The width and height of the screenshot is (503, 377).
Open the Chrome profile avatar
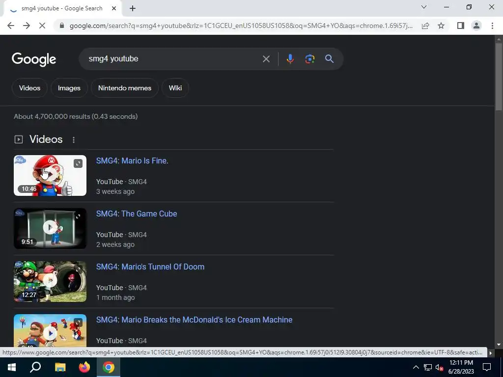(x=476, y=26)
